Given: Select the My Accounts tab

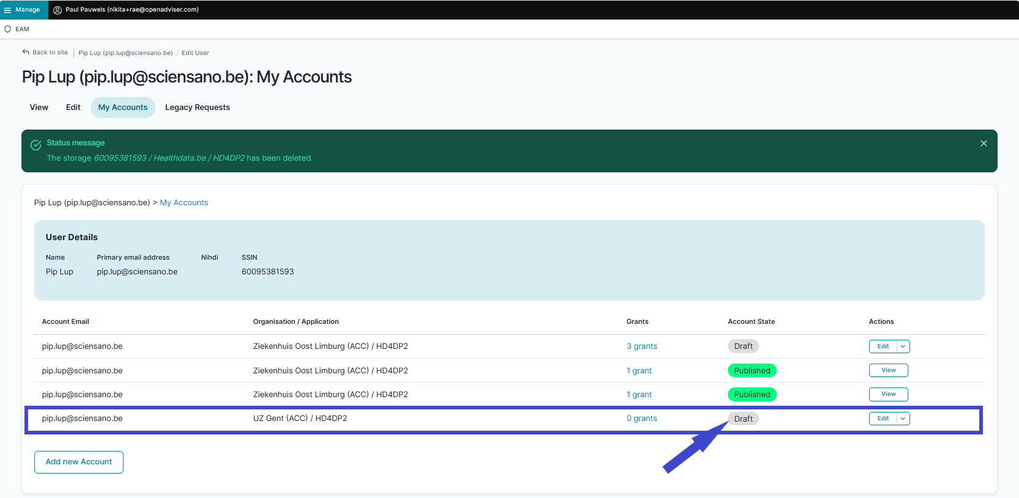Looking at the screenshot, I should tap(123, 108).
